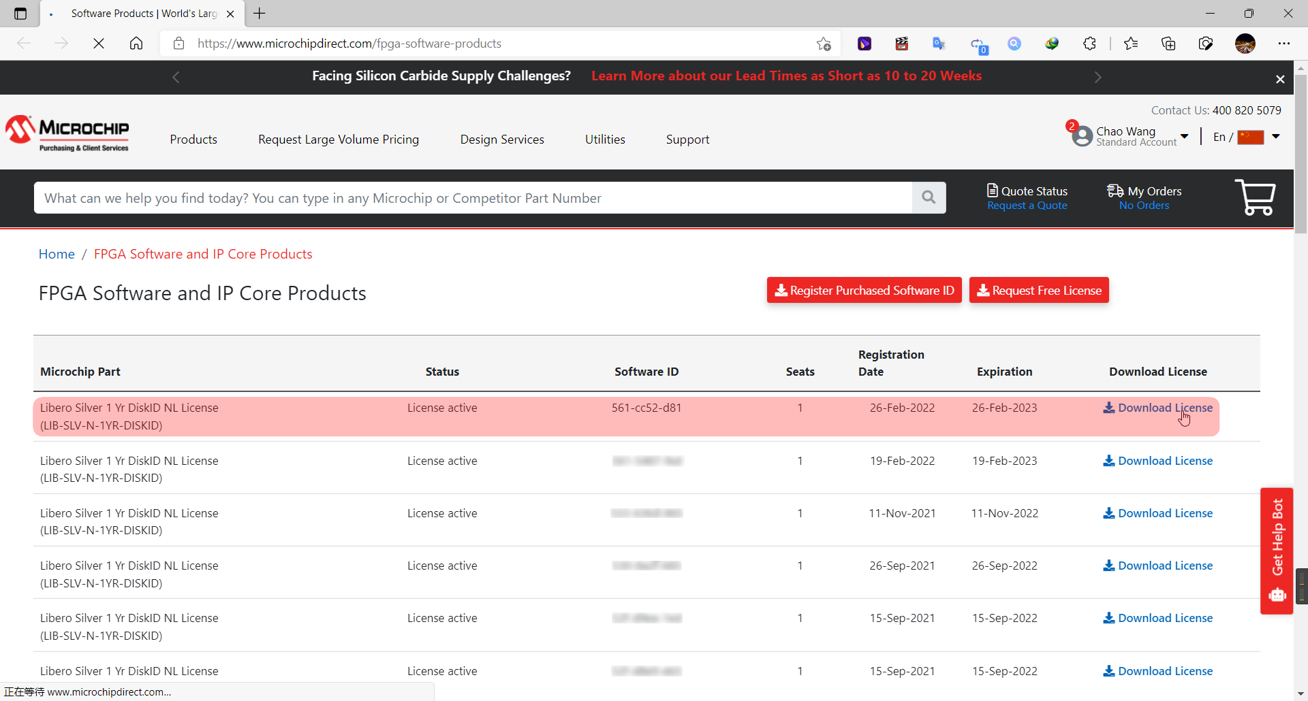The height and width of the screenshot is (701, 1308).
Task: Show next banner announcement
Action: point(1097,77)
